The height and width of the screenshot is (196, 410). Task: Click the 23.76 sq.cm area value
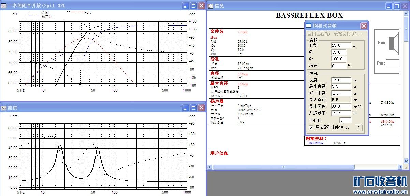pos(245,68)
